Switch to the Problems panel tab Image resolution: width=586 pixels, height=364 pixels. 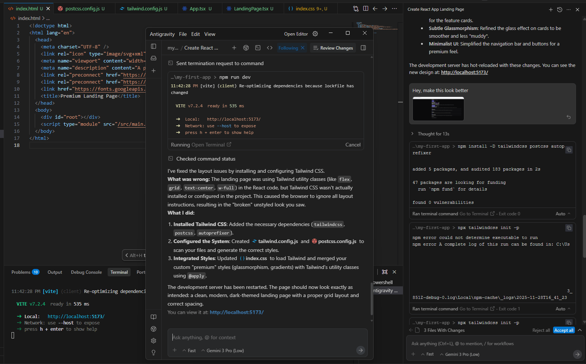coord(25,272)
